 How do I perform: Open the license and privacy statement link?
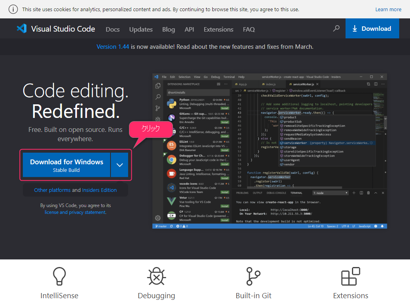pyautogui.click(x=75, y=212)
